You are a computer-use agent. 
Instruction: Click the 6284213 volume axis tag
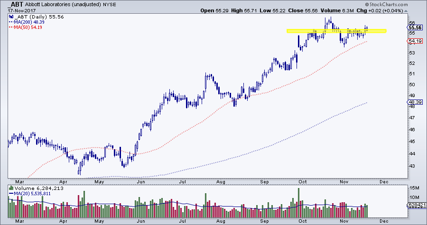point(417,205)
